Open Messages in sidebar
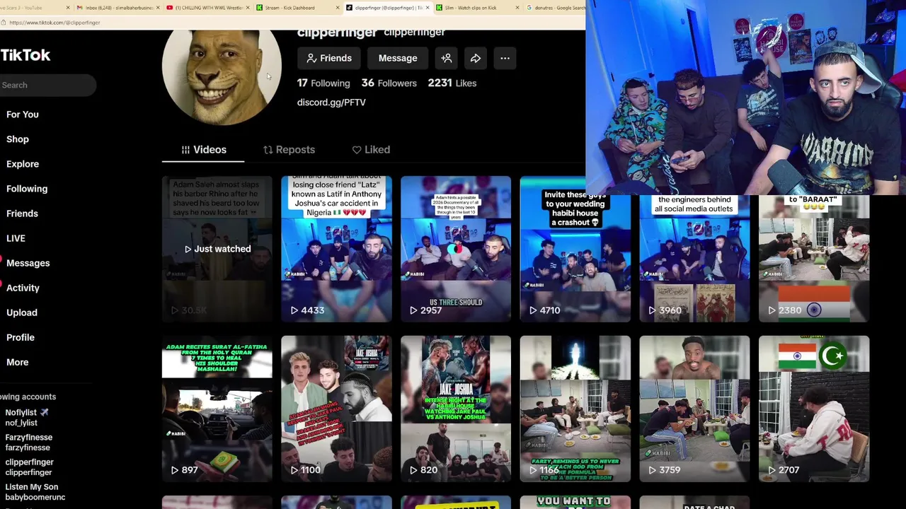 tap(28, 263)
